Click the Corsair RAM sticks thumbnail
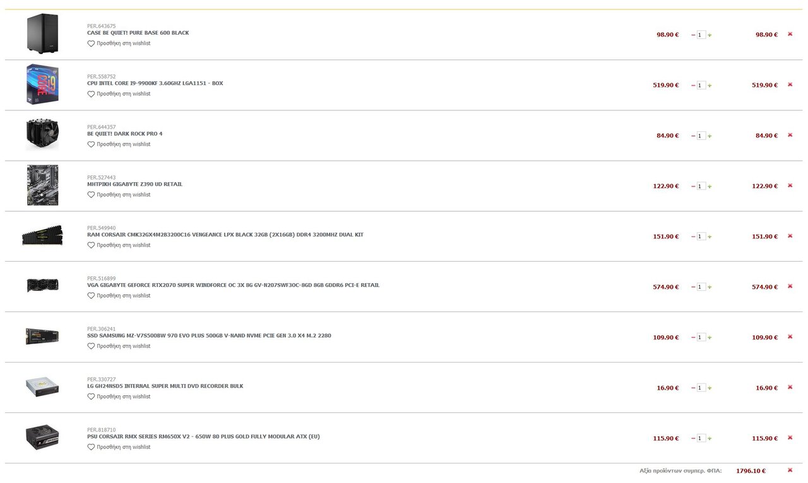 (x=42, y=235)
